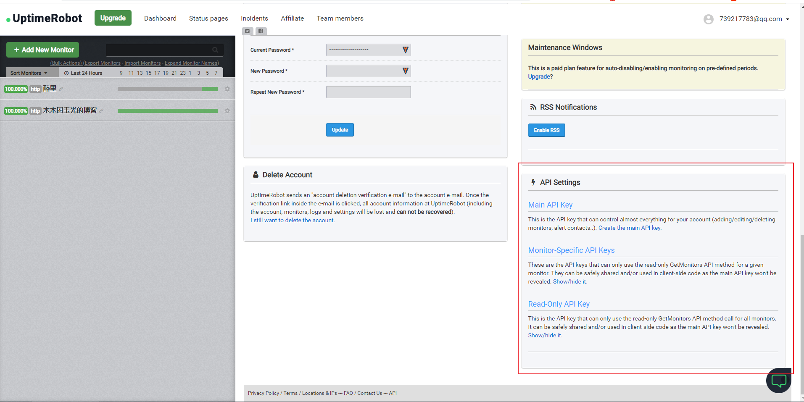Click the Privacy Policy footer link
804x402 pixels.
tap(264, 393)
